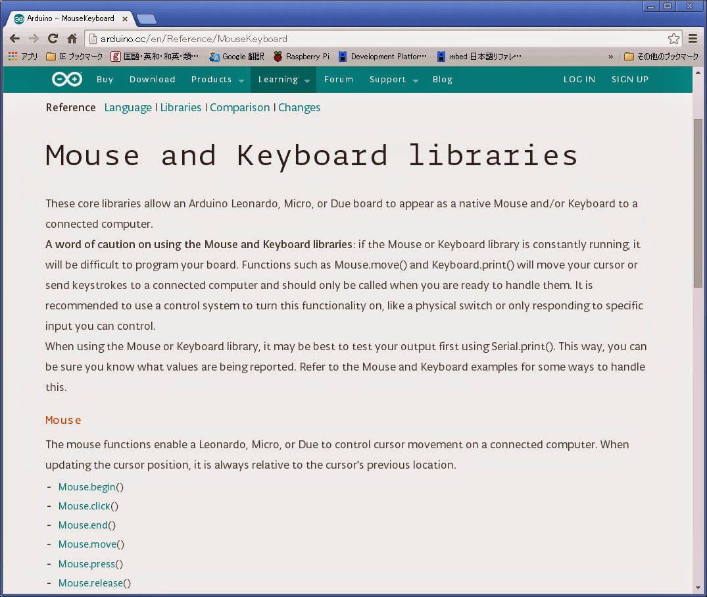
Task: Focus the URL address bar
Action: tap(374, 39)
